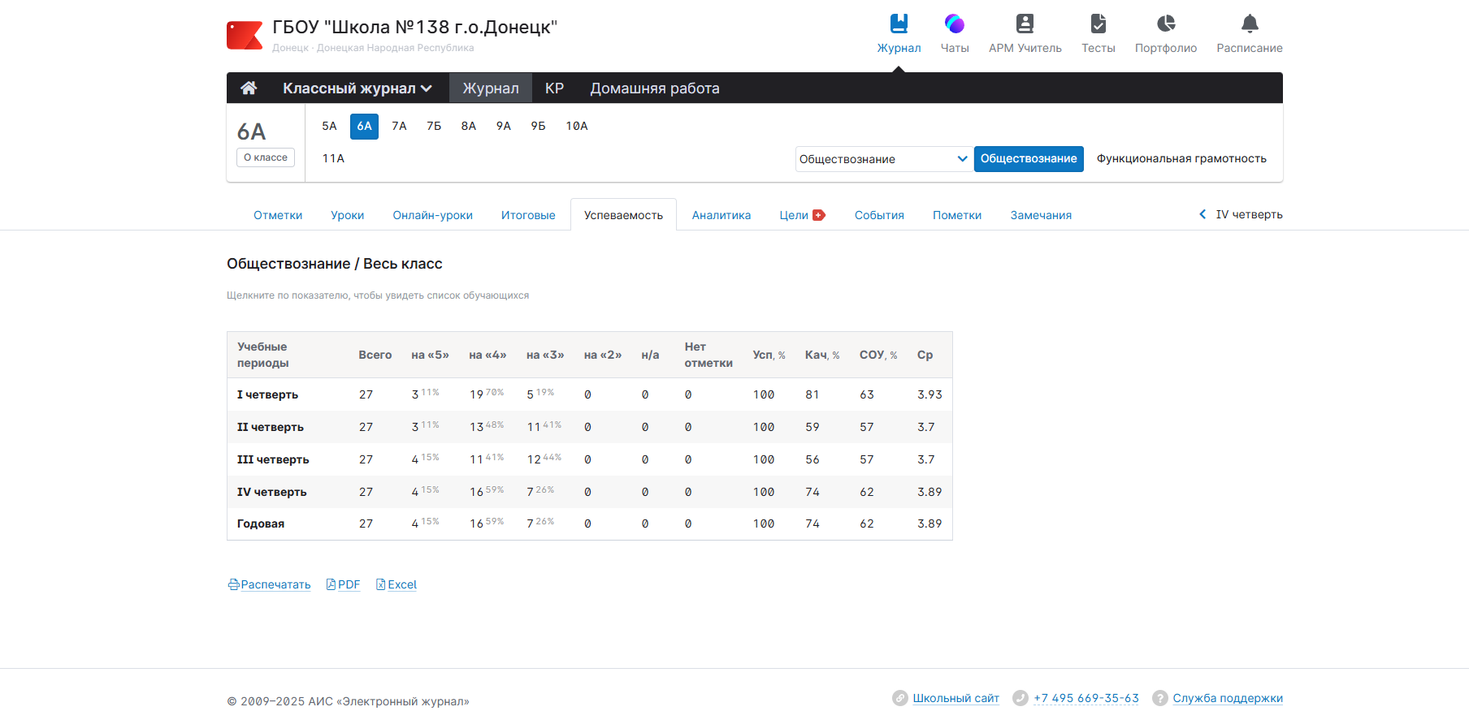This screenshot has height=724, width=1469.
Task: Click the Годовая row label
Action: click(x=261, y=524)
